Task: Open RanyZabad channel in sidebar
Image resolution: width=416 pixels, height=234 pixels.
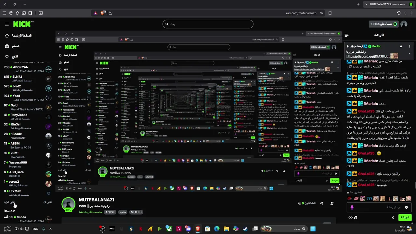Action: pos(28,117)
